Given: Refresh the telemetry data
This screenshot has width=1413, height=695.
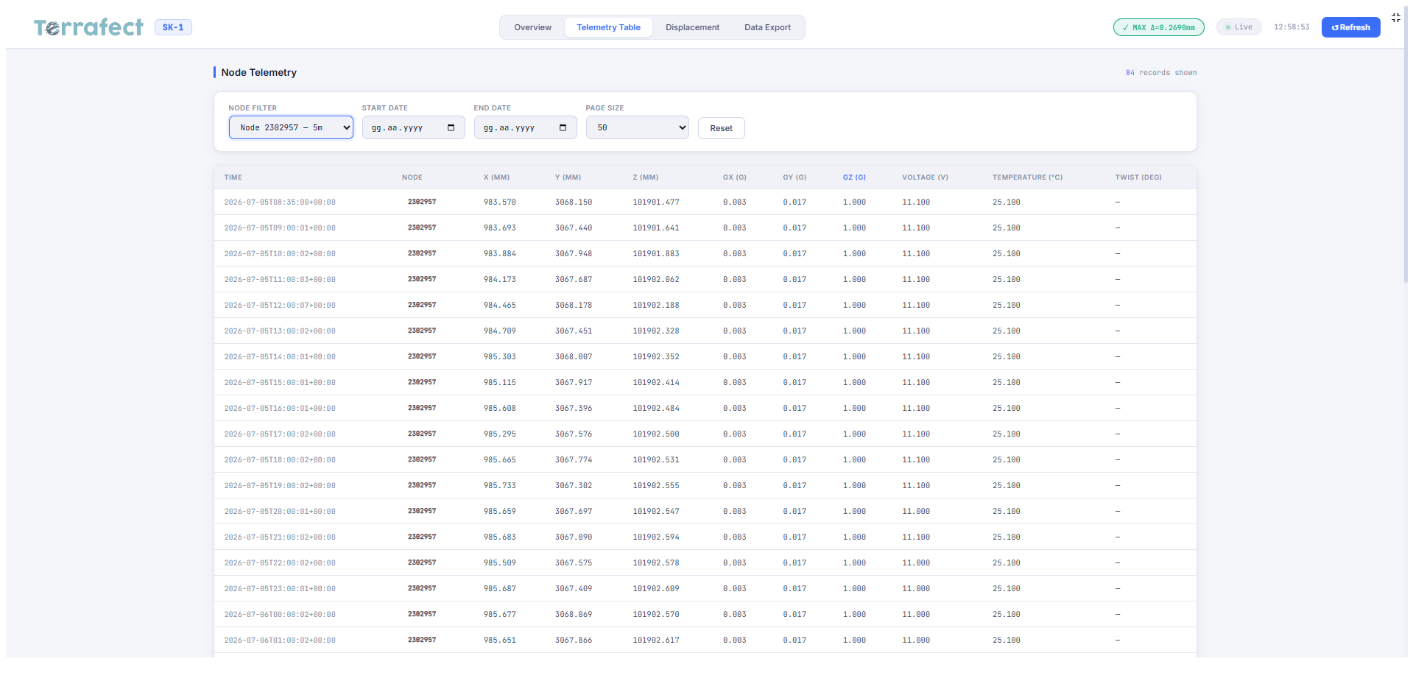Looking at the screenshot, I should pos(1350,27).
